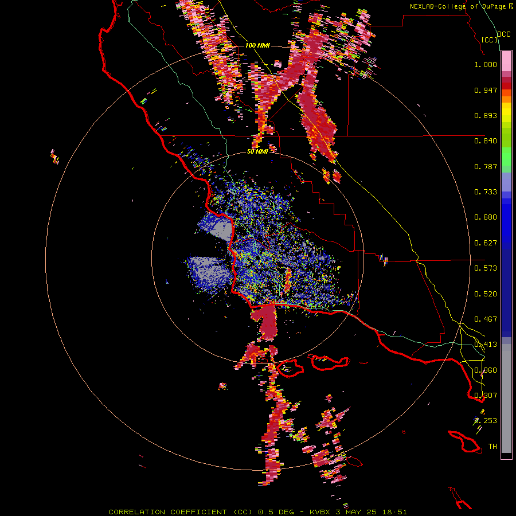The image size is (516, 516).
Task: Click the DCC product label
Action: pyautogui.click(x=503, y=34)
